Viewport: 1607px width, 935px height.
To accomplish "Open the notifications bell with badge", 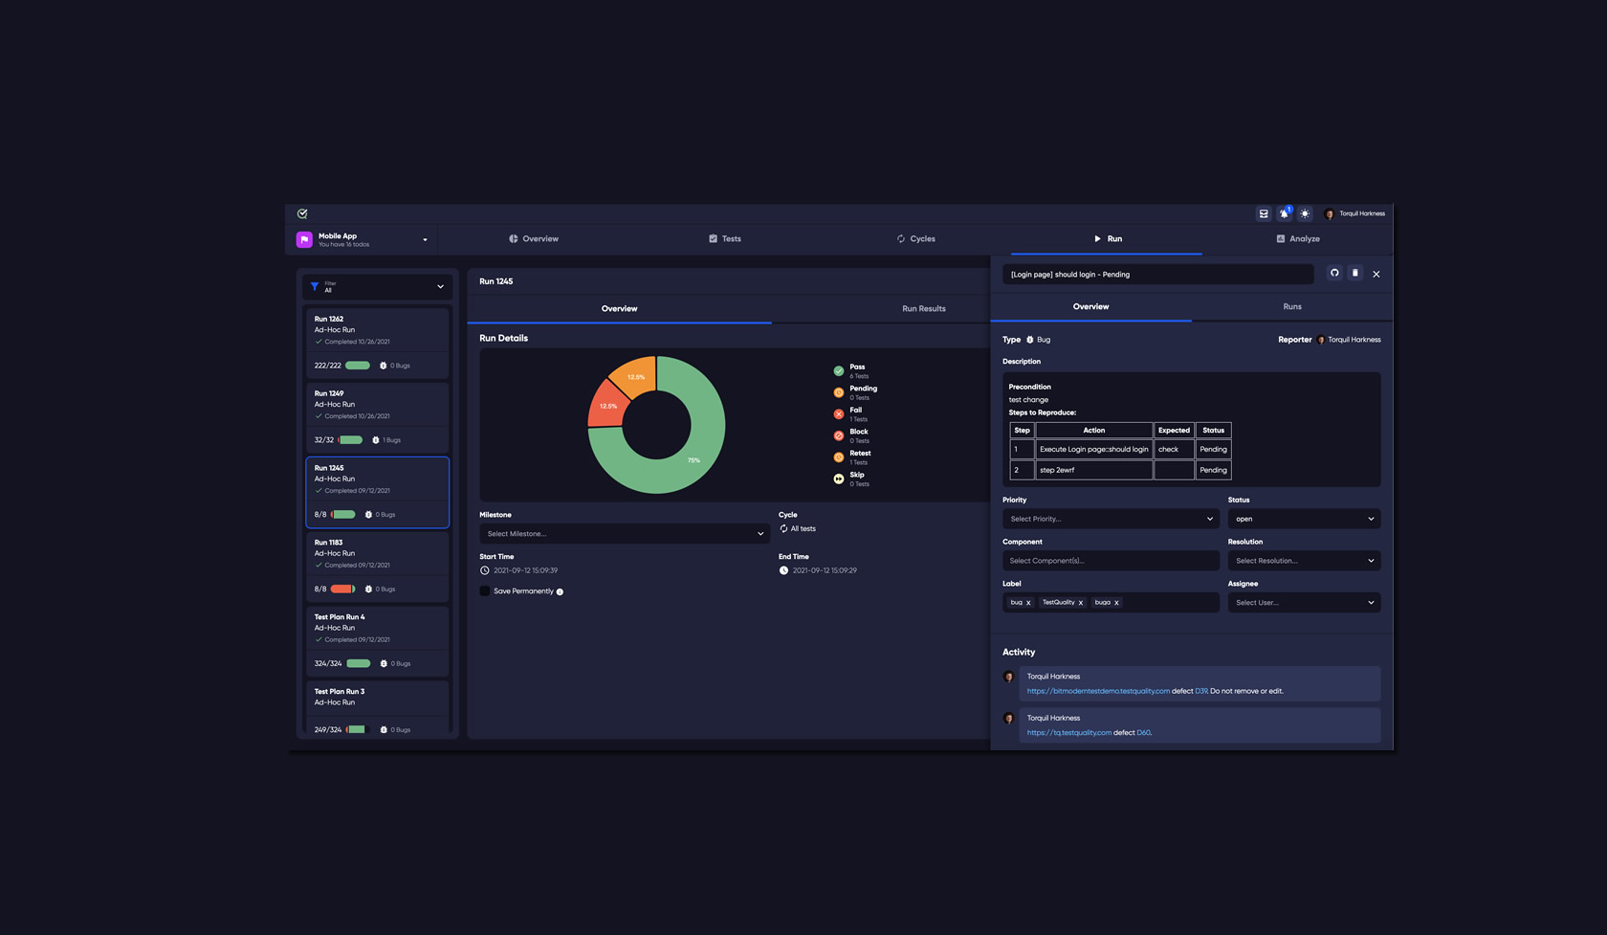I will (1285, 213).
